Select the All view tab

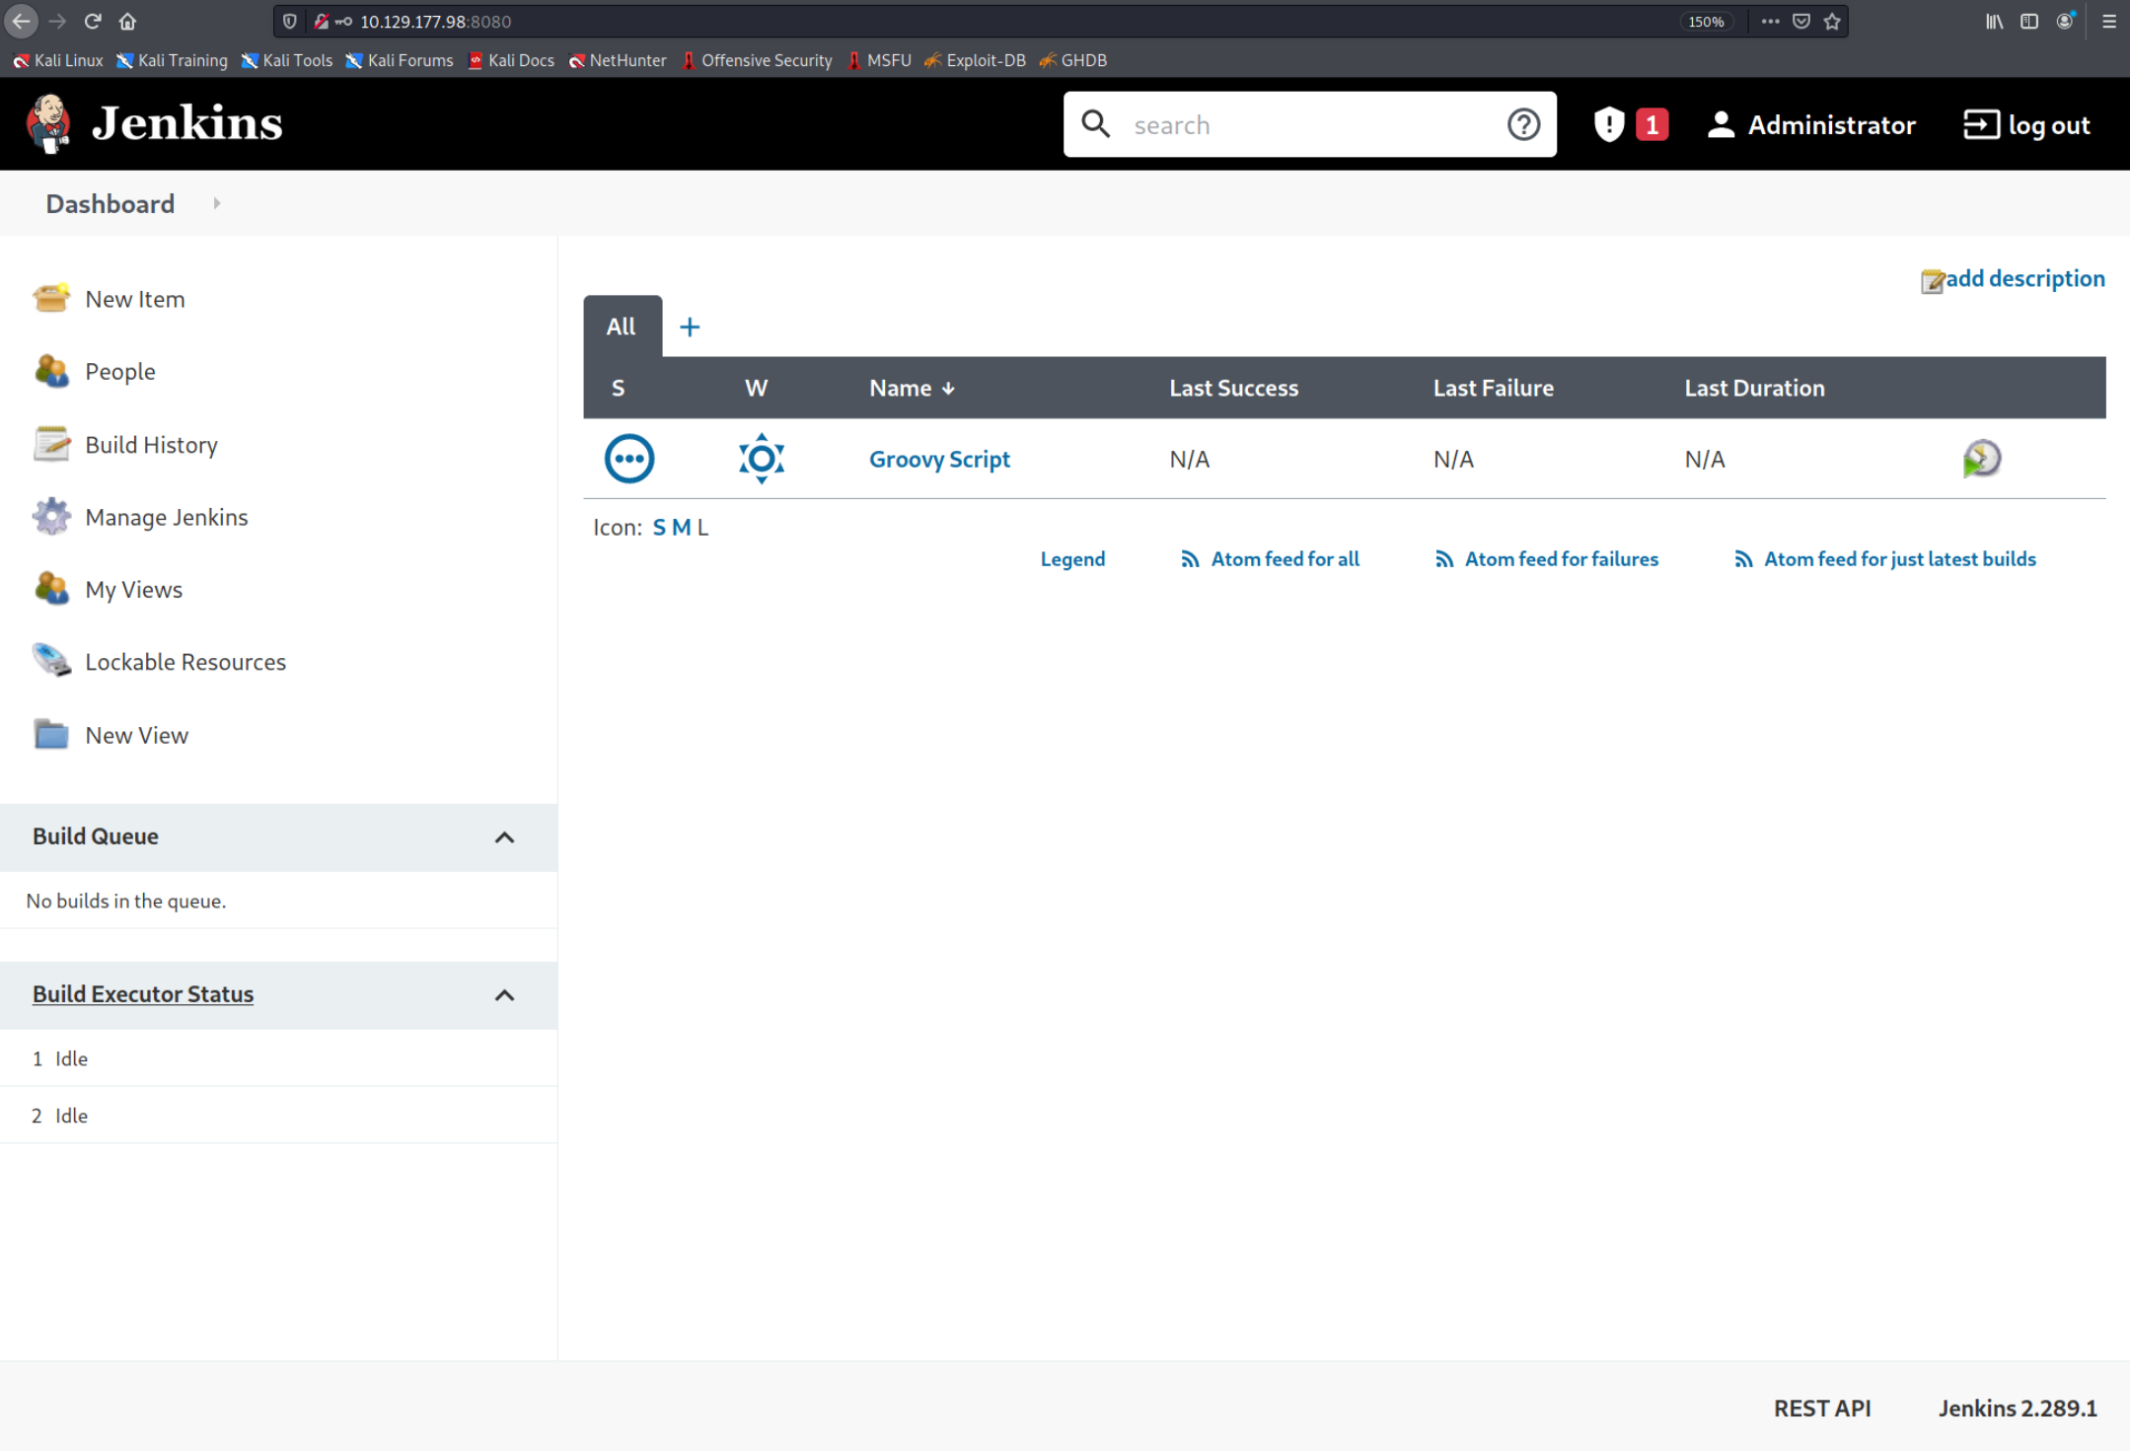[622, 326]
